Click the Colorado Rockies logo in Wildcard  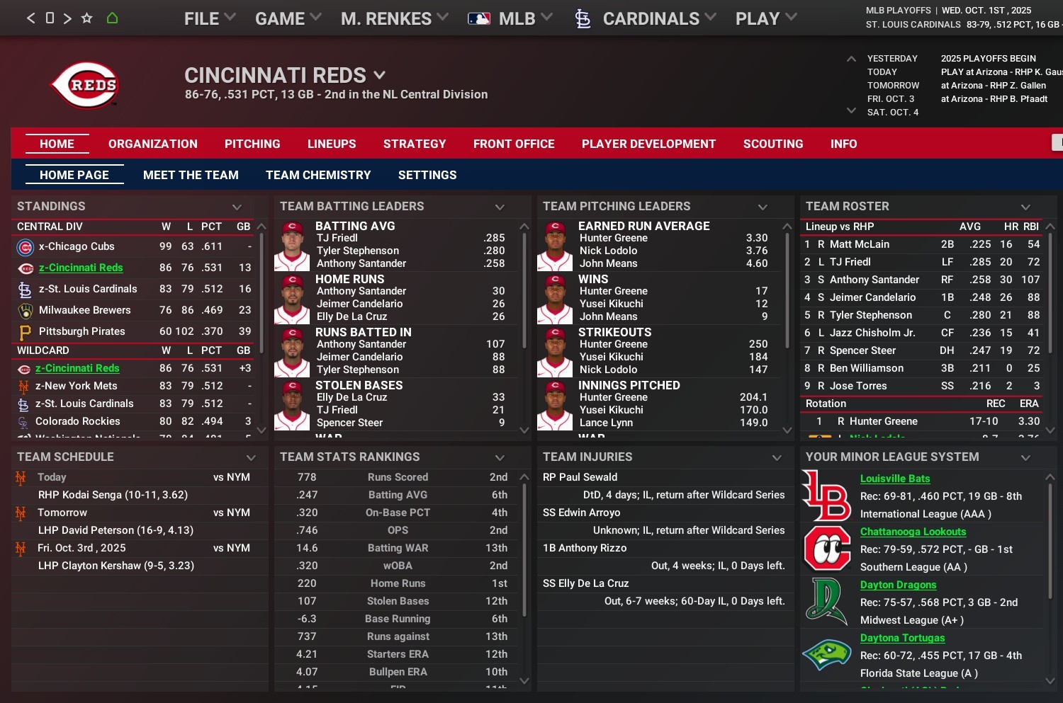click(23, 422)
